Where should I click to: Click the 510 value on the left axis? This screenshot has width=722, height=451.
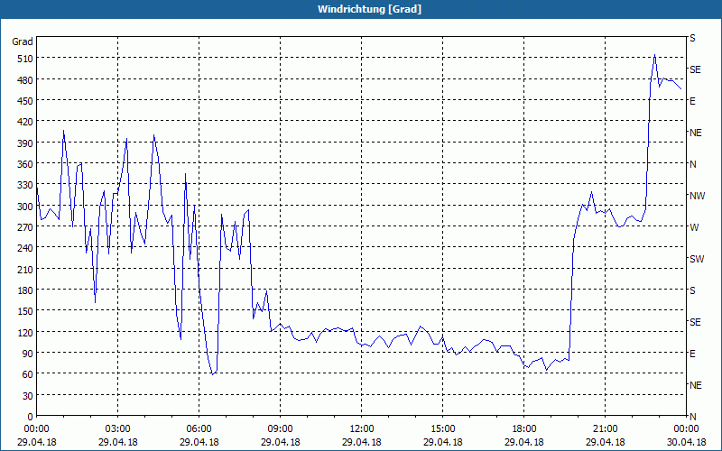point(25,59)
